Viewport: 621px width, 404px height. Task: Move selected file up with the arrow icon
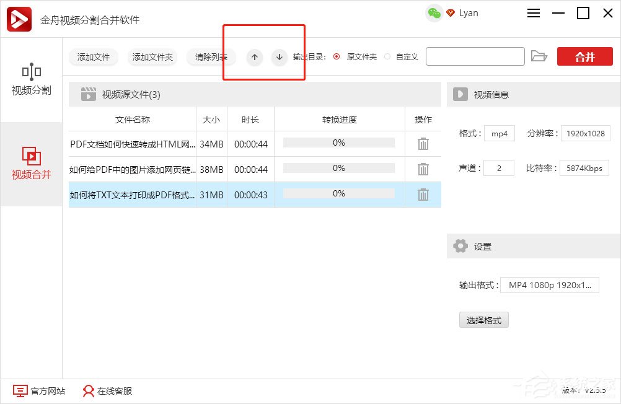[x=254, y=57]
